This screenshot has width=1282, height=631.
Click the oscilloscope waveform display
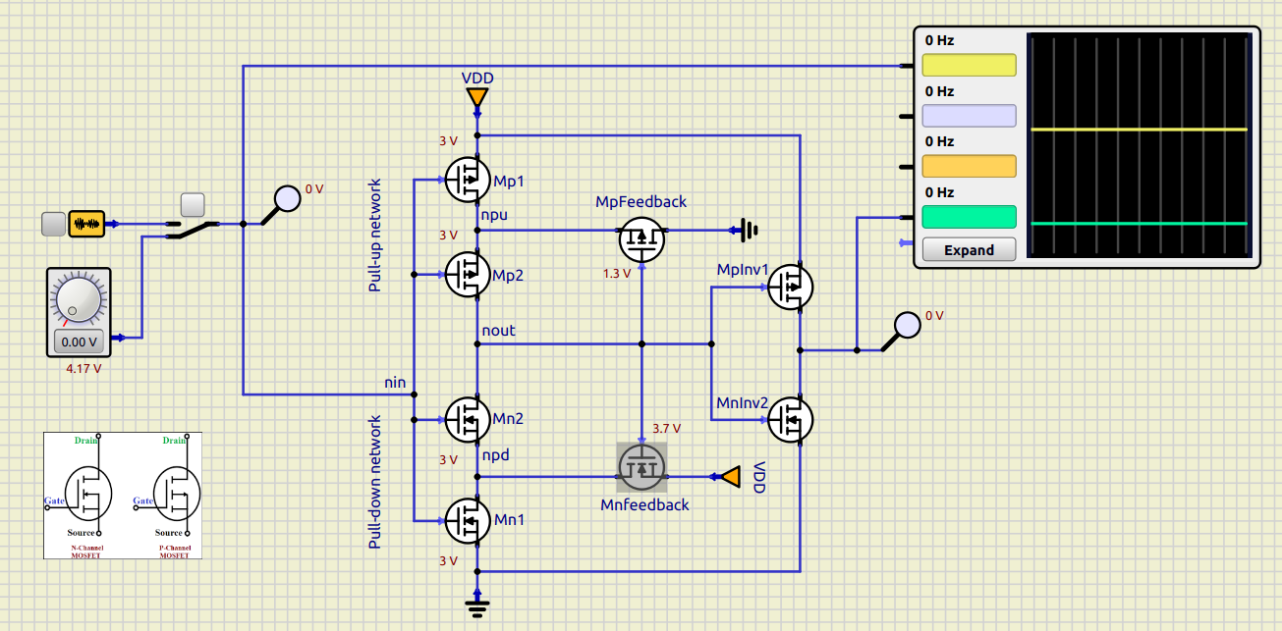1139,146
